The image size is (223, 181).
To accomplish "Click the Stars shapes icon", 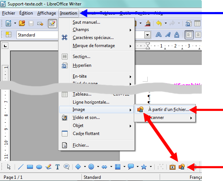I will tap(144, 167).
